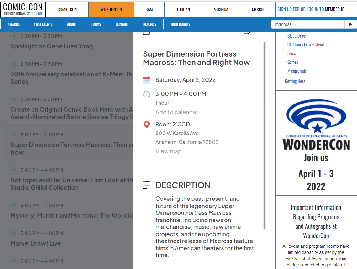
Task: Open the JOHN ROGERS menu item
Action: [180, 24]
